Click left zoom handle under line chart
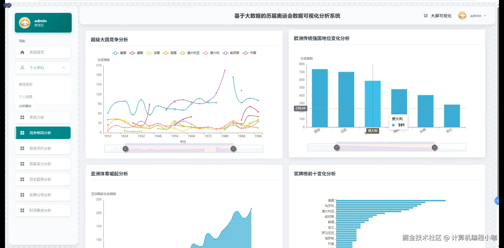Image resolution: width=504 pixels, height=248 pixels. pyautogui.click(x=125, y=149)
